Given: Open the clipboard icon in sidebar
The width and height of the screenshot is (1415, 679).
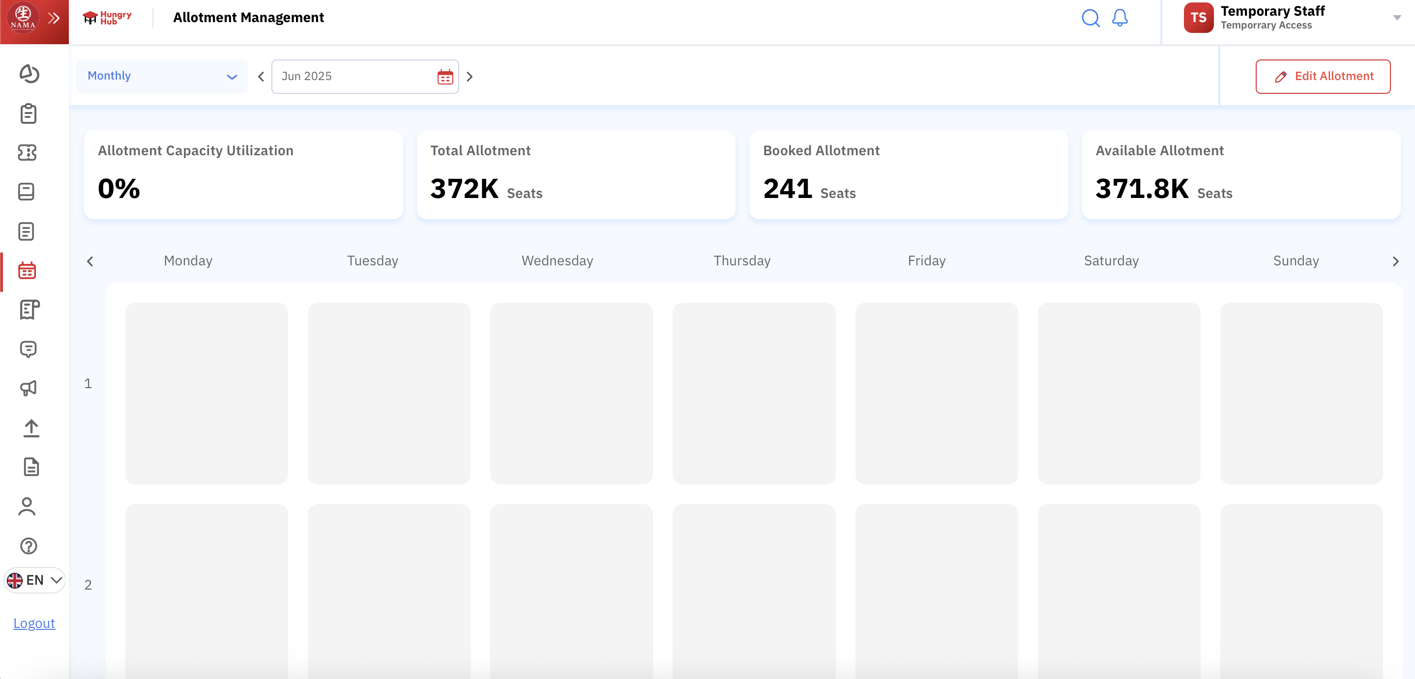Looking at the screenshot, I should coord(28,113).
